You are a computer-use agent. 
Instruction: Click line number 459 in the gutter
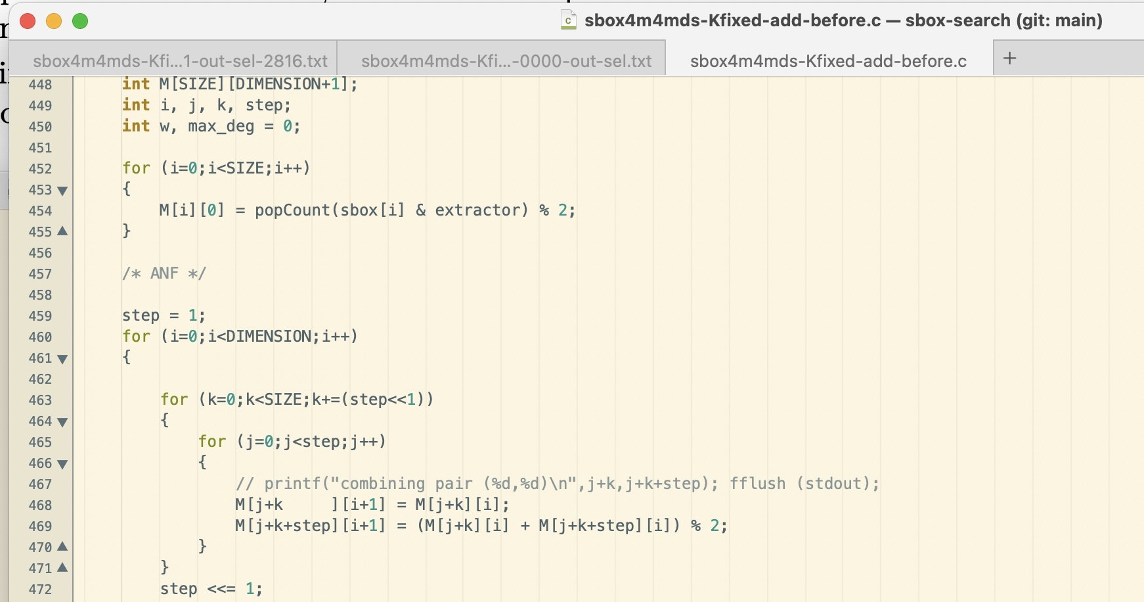tap(41, 316)
